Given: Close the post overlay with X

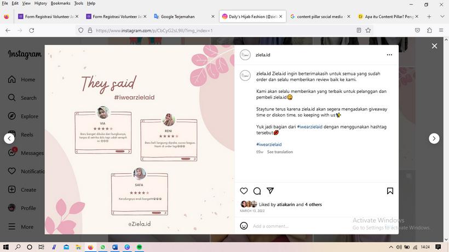Looking at the screenshot, I should [434, 46].
